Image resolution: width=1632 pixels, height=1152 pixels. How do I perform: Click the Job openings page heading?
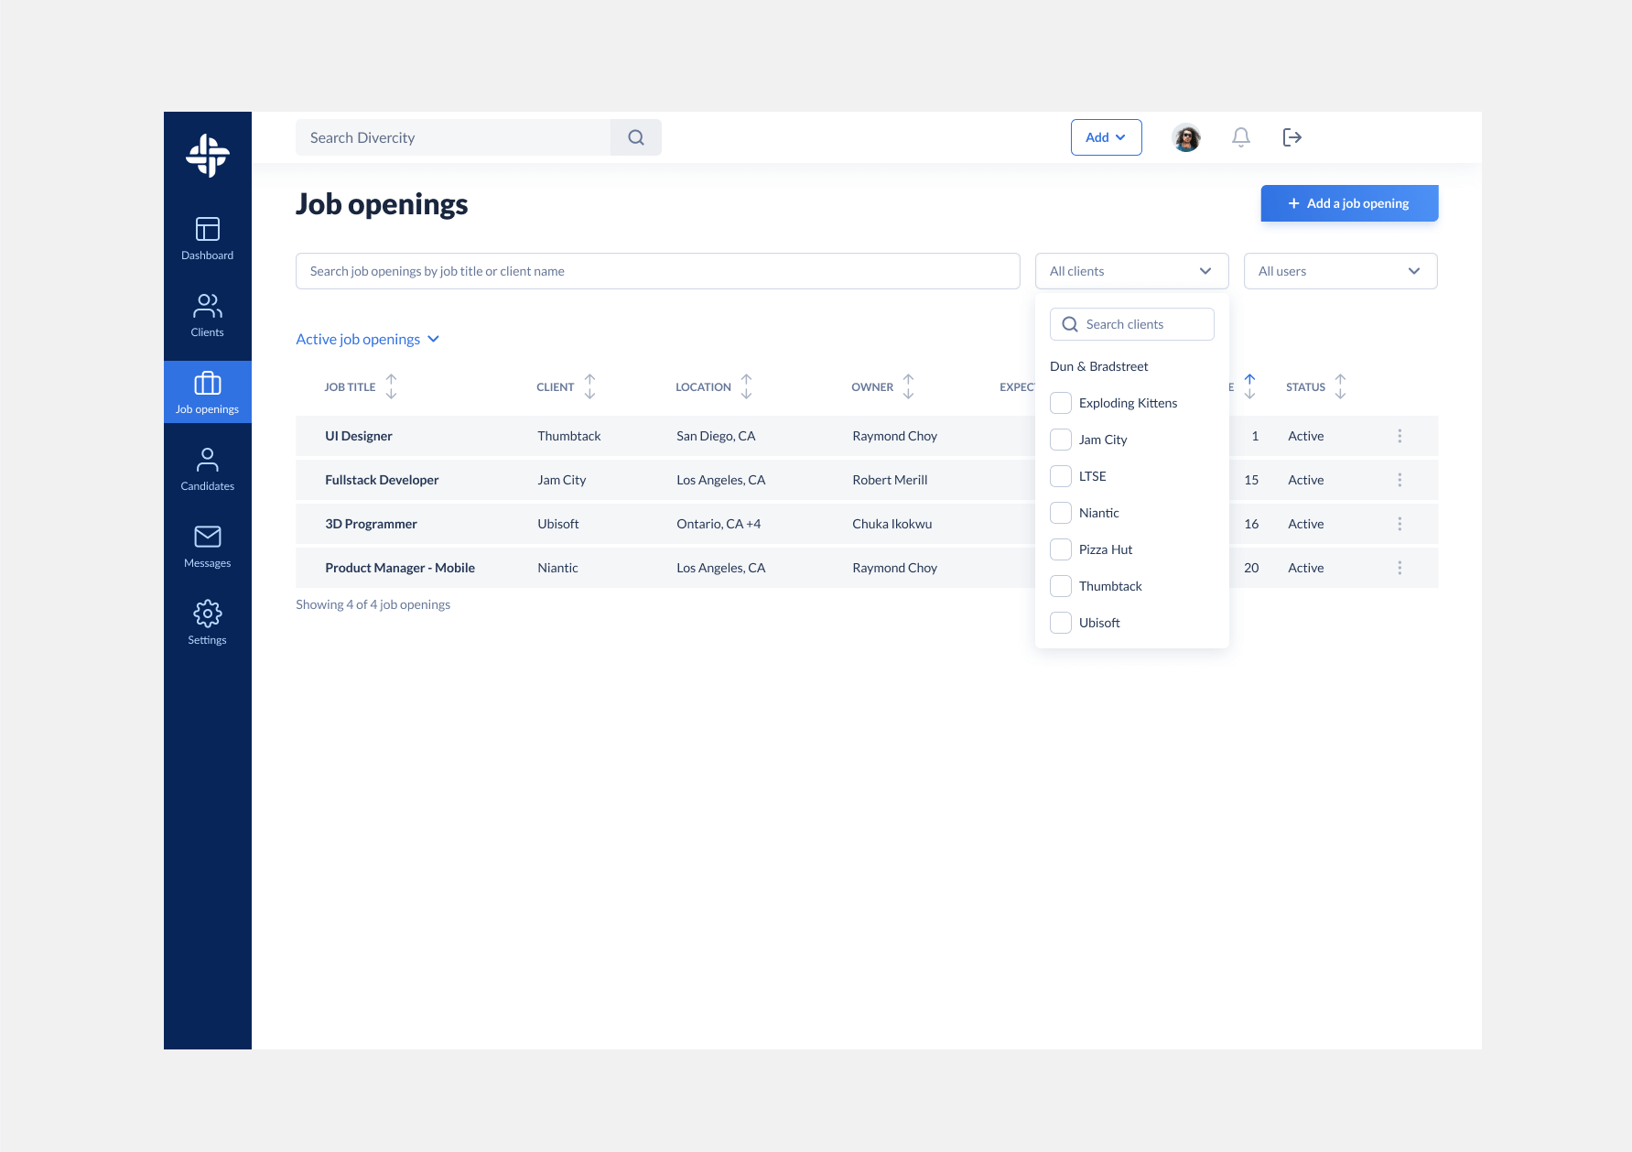pyautogui.click(x=382, y=204)
